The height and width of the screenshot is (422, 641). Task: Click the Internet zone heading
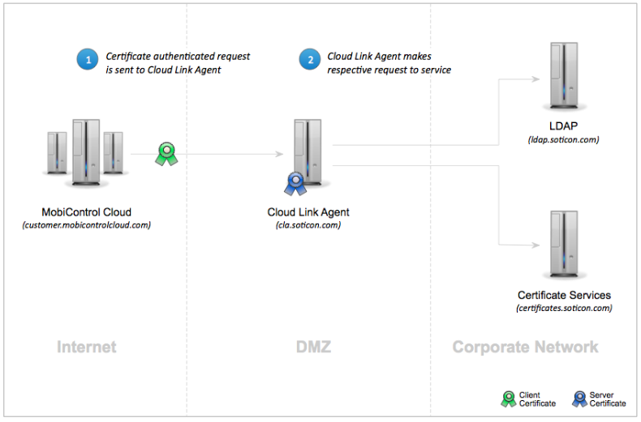[x=87, y=347]
